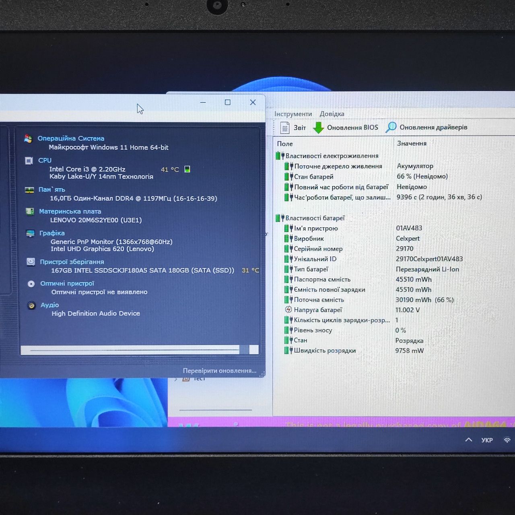Show hidden tray icons chevron
The image size is (515, 515).
point(469,440)
